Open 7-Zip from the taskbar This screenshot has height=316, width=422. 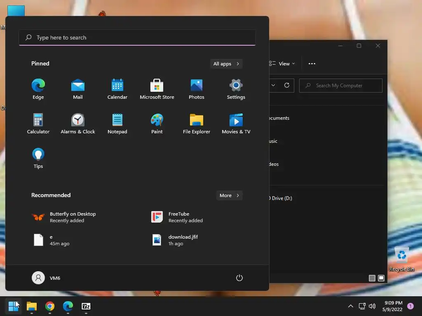point(86,306)
